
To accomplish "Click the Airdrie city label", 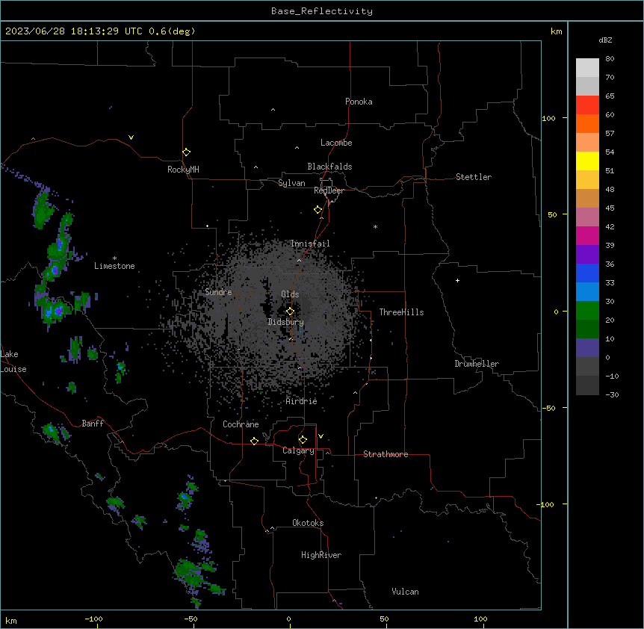I will click(x=302, y=401).
